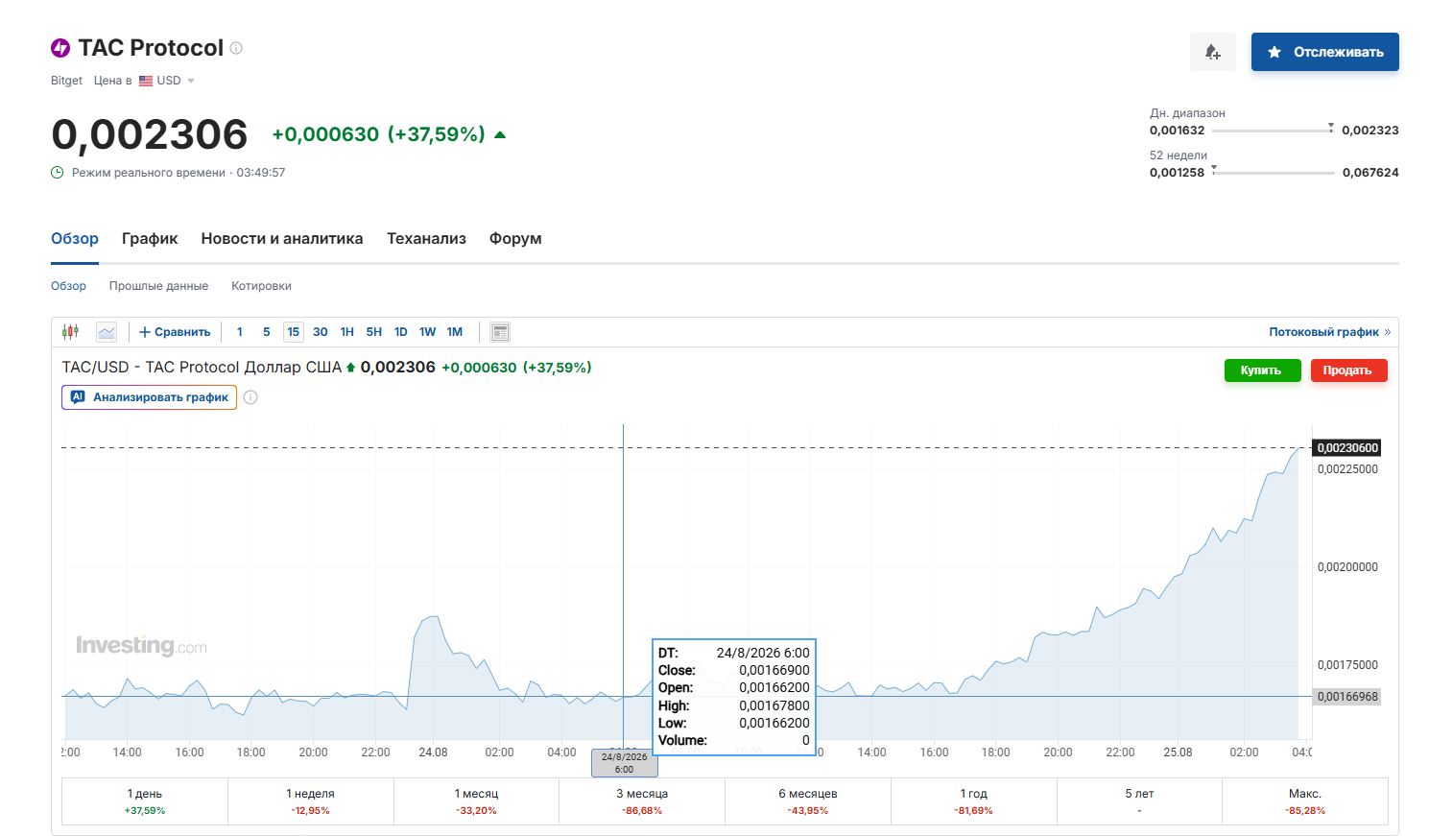Select the 15 minute interval

click(294, 332)
